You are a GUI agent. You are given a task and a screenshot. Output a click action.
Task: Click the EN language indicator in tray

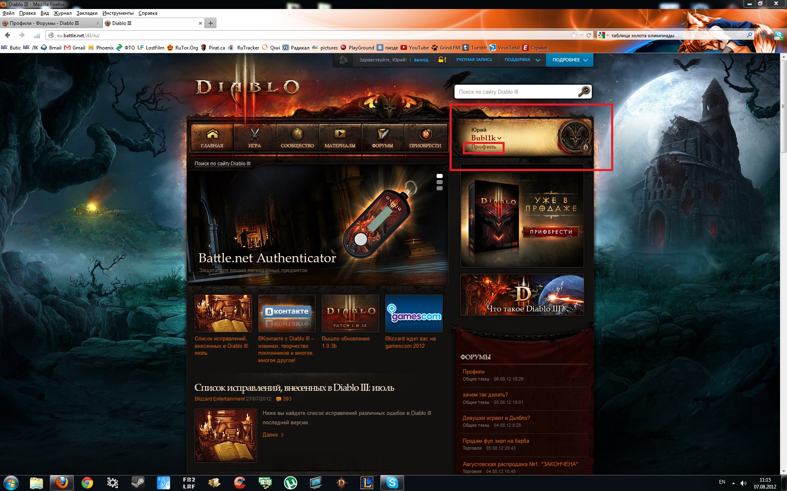pyautogui.click(x=722, y=482)
